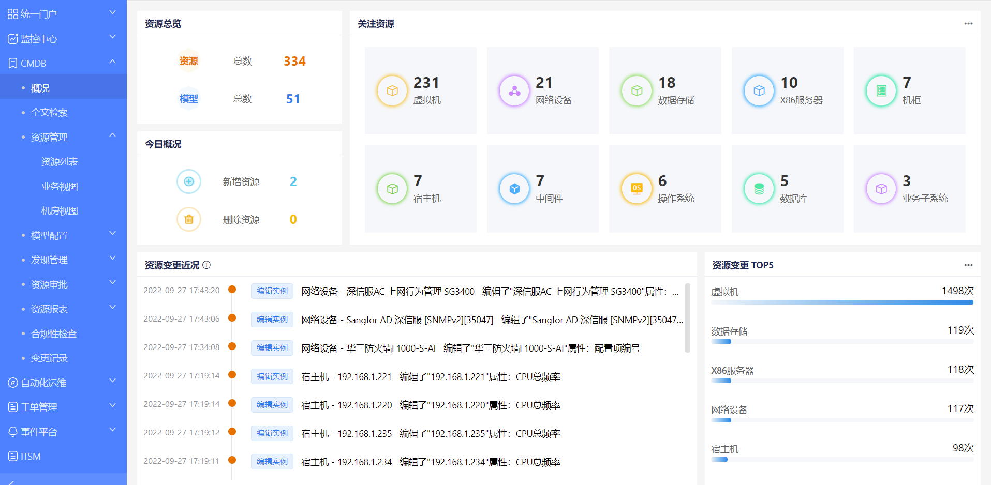Image resolution: width=991 pixels, height=485 pixels.
Task: Collapse the CMDB menu chevron
Action: pyautogui.click(x=112, y=62)
